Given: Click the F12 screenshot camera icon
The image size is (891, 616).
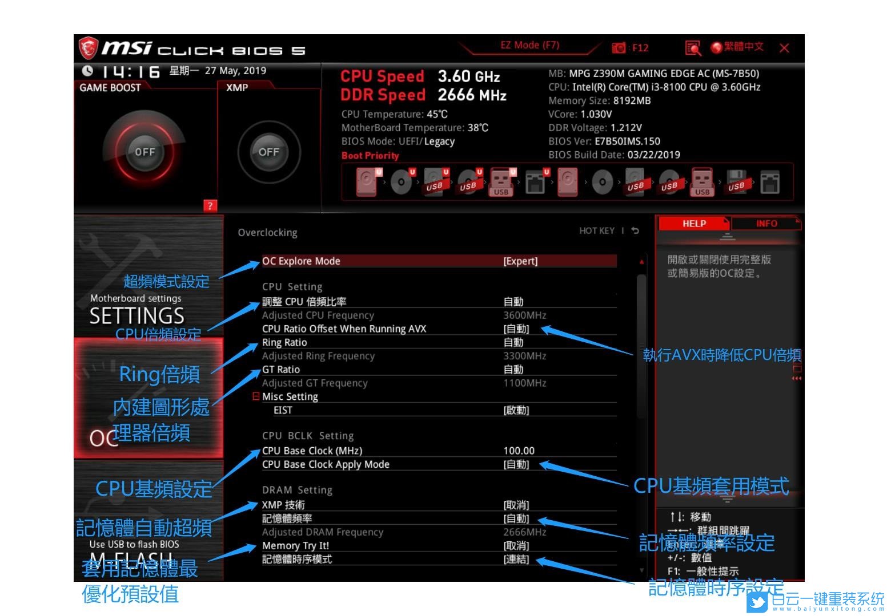Looking at the screenshot, I should tap(619, 48).
